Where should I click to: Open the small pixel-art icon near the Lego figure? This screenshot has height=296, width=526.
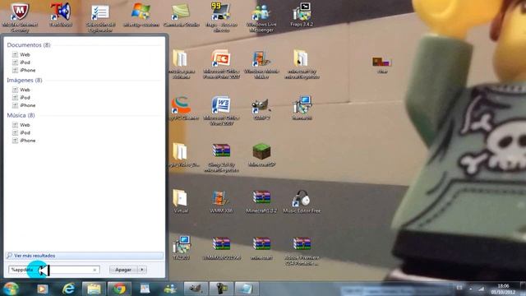[x=381, y=64]
